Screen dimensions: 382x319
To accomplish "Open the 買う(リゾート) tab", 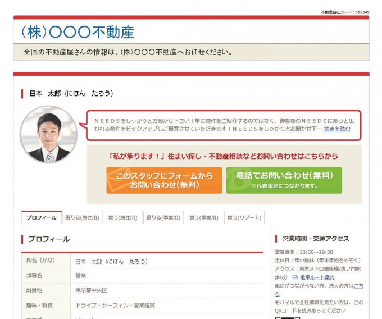I will (244, 217).
